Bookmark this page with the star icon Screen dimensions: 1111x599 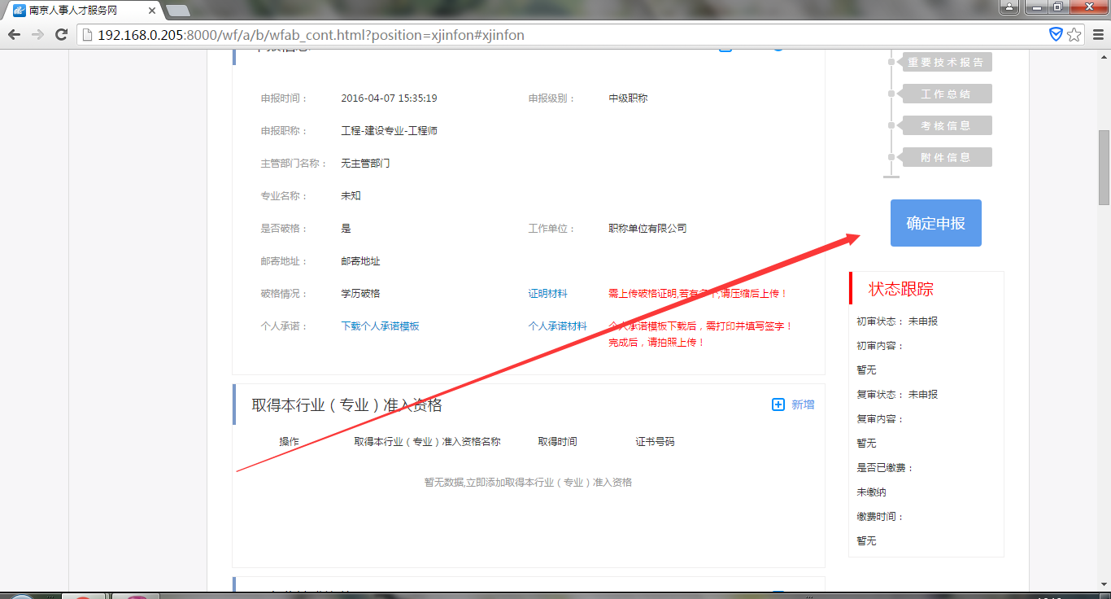tap(1074, 35)
